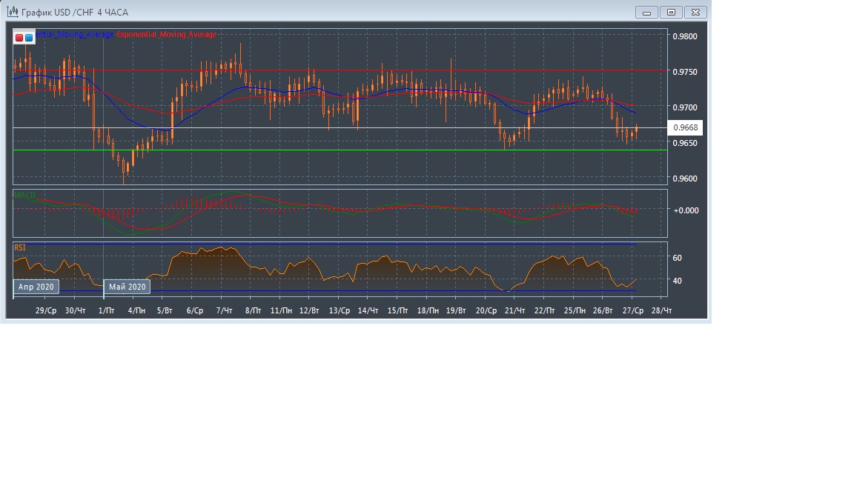854x480 pixels.
Task: Click the 0.9668 current price label
Action: pyautogui.click(x=684, y=128)
